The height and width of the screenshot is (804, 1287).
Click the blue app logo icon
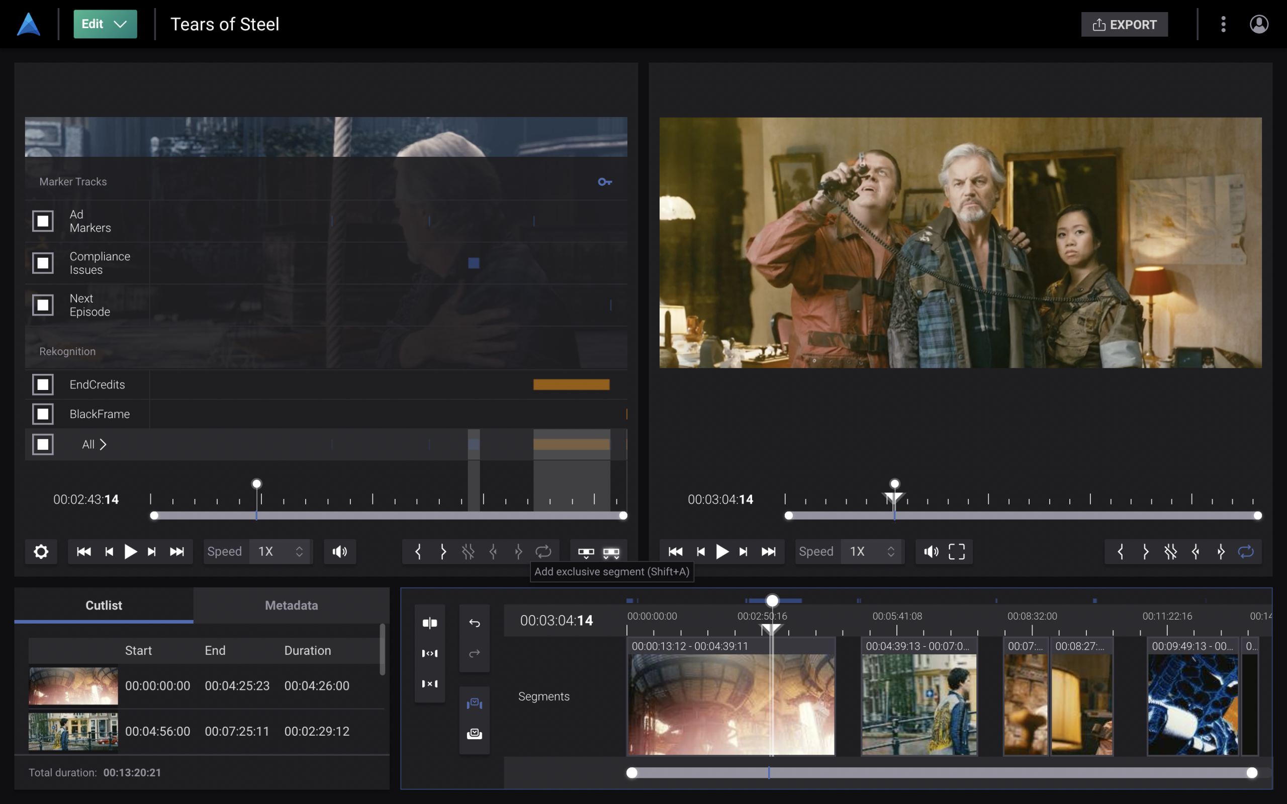(x=29, y=24)
